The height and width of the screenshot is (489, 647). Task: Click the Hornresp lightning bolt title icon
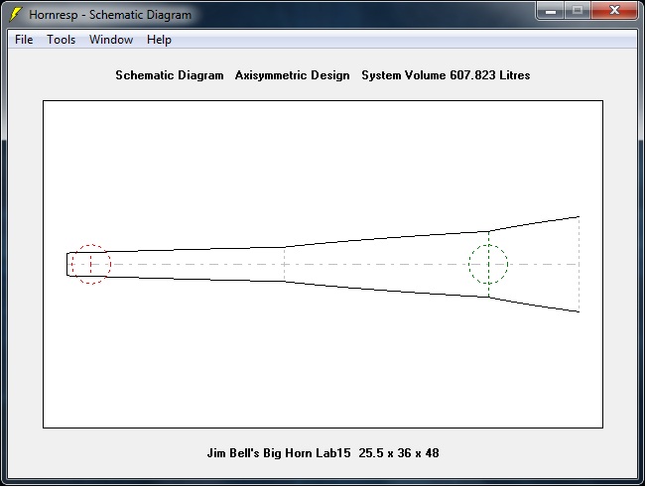click(16, 14)
